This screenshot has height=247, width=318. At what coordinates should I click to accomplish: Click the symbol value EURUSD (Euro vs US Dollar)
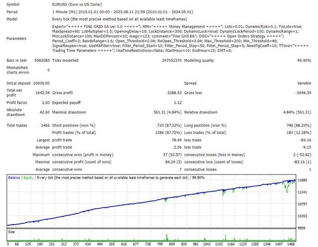coord(77,4)
